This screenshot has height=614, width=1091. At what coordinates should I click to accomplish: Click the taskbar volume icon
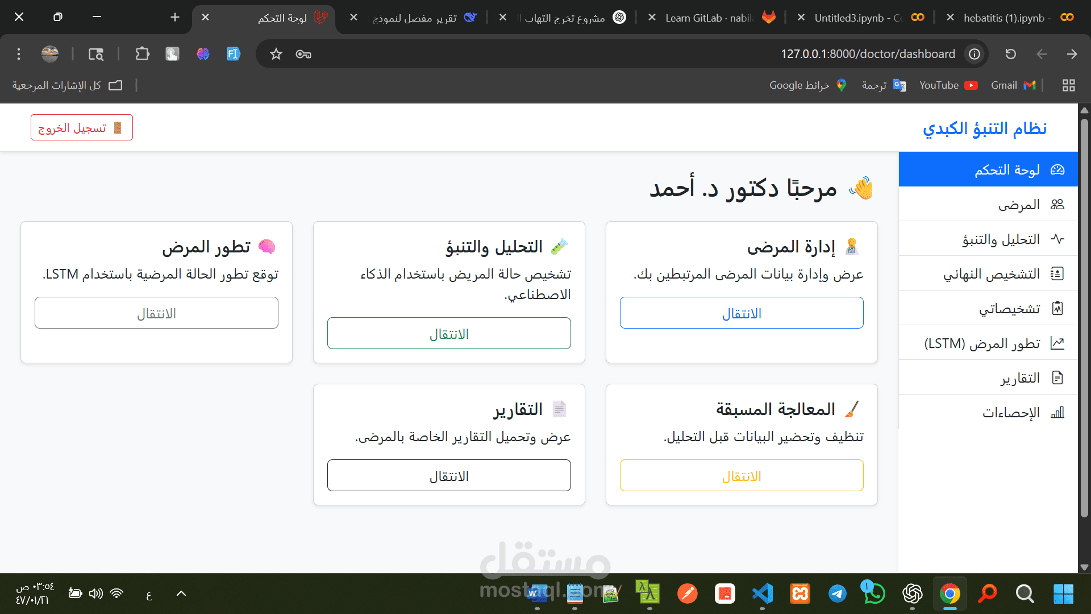pos(96,594)
